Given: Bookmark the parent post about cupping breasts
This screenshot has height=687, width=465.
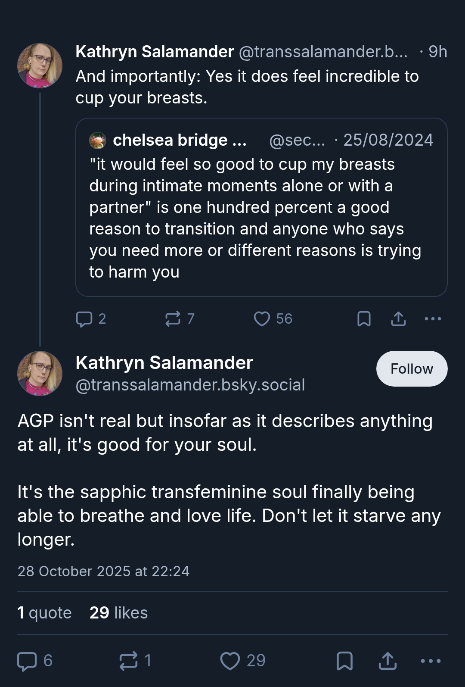Looking at the screenshot, I should click(364, 319).
